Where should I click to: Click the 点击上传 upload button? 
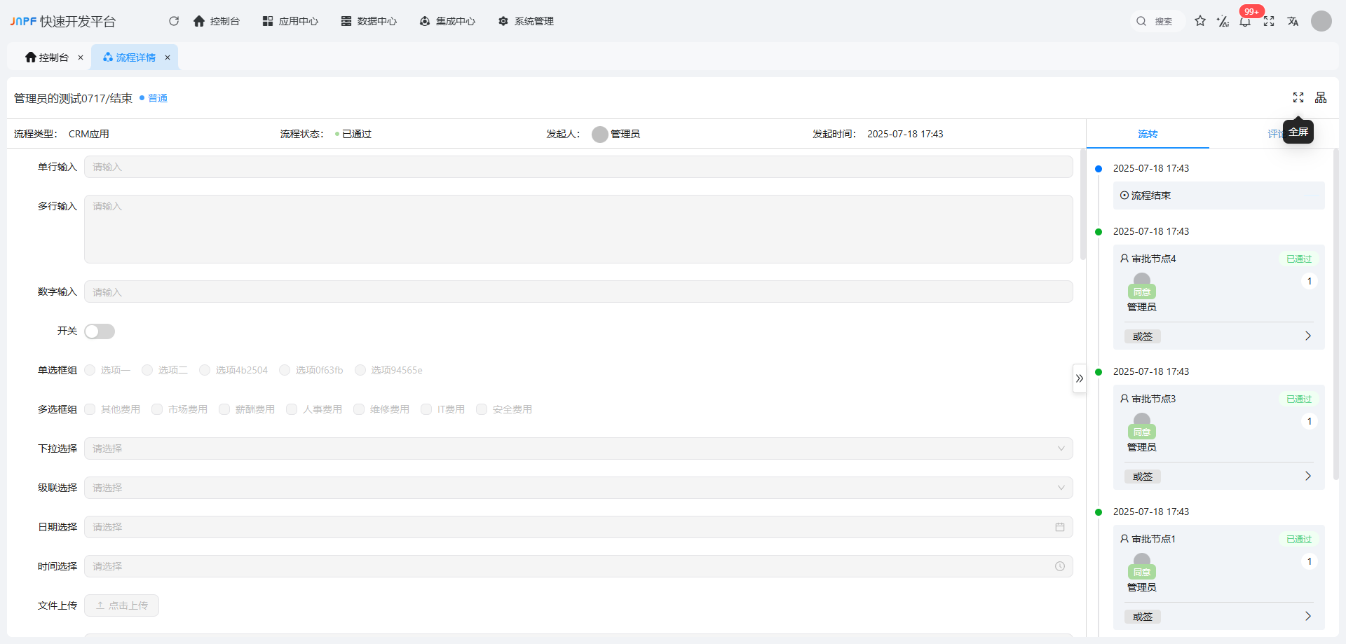(x=121, y=605)
